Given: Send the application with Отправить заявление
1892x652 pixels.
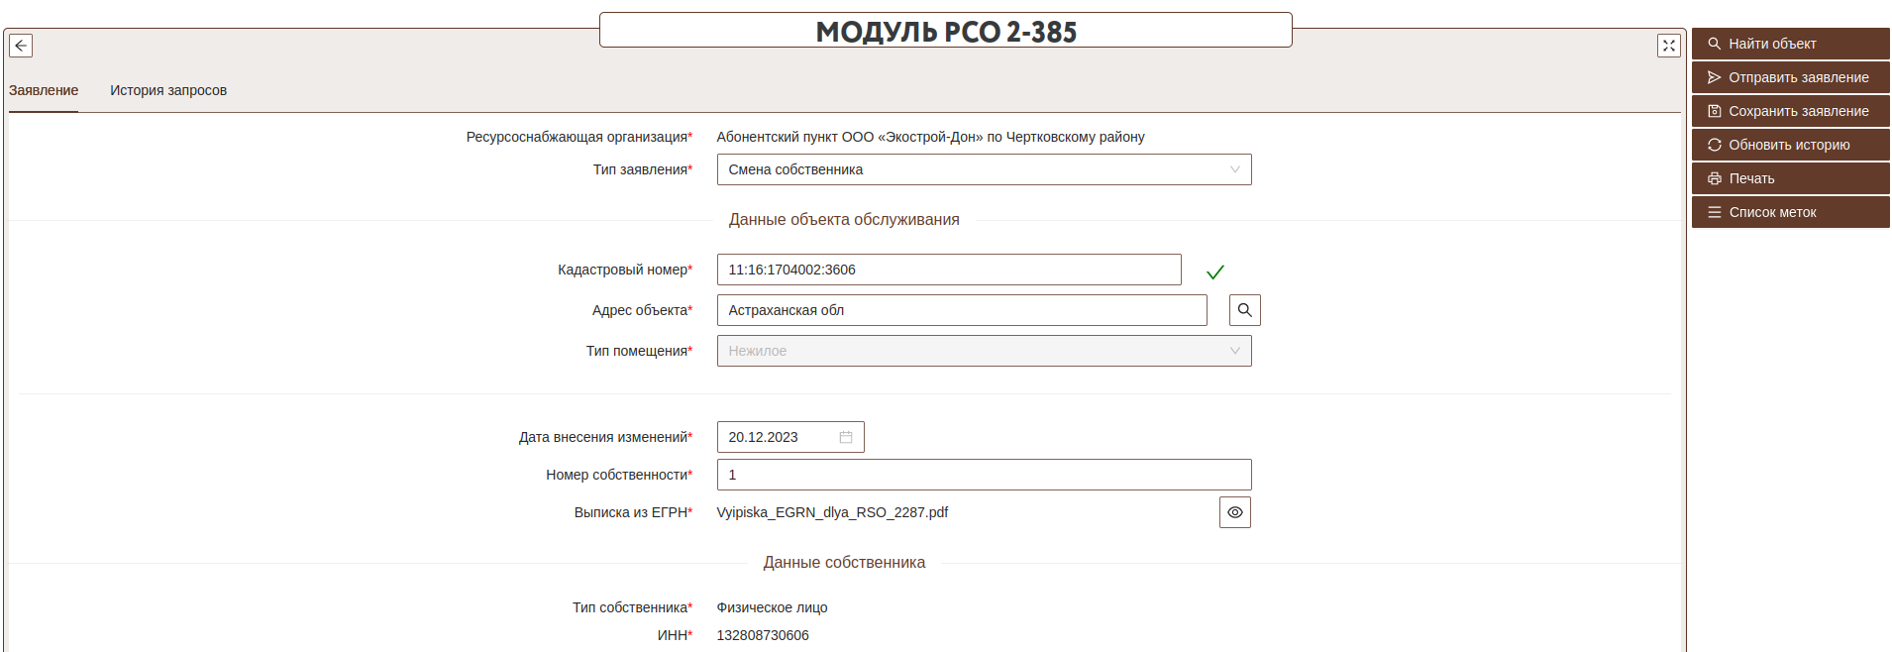Looking at the screenshot, I should click(1790, 77).
